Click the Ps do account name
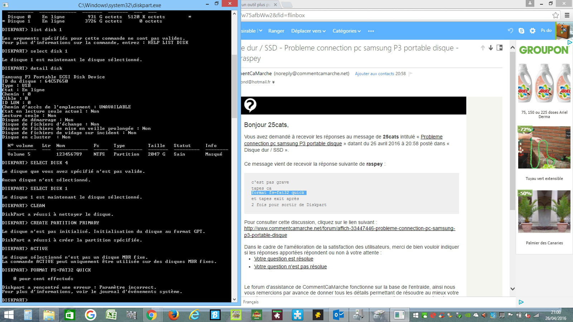The image size is (573, 322). coord(546,30)
